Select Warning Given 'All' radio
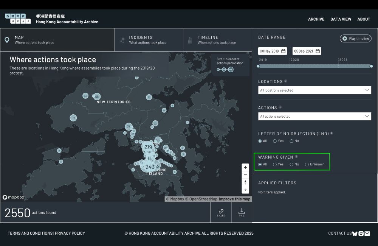The image size is (378, 246). pyautogui.click(x=260, y=164)
